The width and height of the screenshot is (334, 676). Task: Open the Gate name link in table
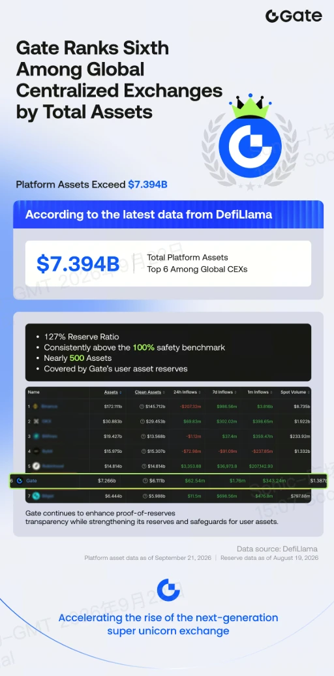coord(31,480)
